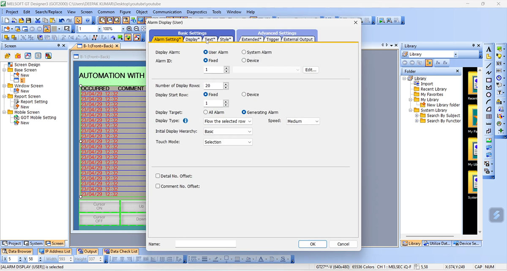Open the Data Browser bottom tab
This screenshot has height=271, width=507.
click(17, 251)
